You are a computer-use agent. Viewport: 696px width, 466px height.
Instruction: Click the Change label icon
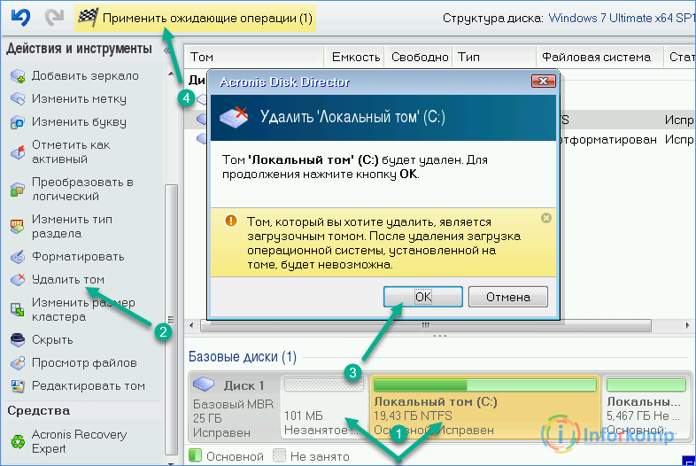18,99
